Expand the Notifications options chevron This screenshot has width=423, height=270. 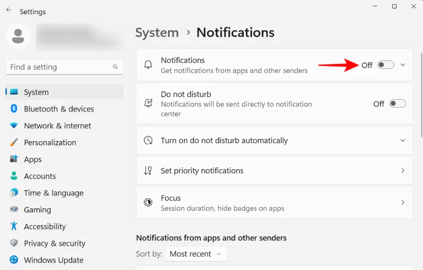click(403, 64)
